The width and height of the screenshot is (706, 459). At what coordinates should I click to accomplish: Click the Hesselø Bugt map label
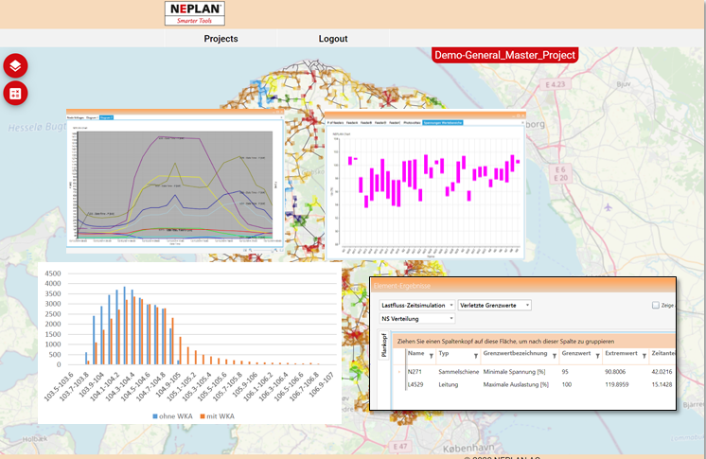pyautogui.click(x=37, y=128)
